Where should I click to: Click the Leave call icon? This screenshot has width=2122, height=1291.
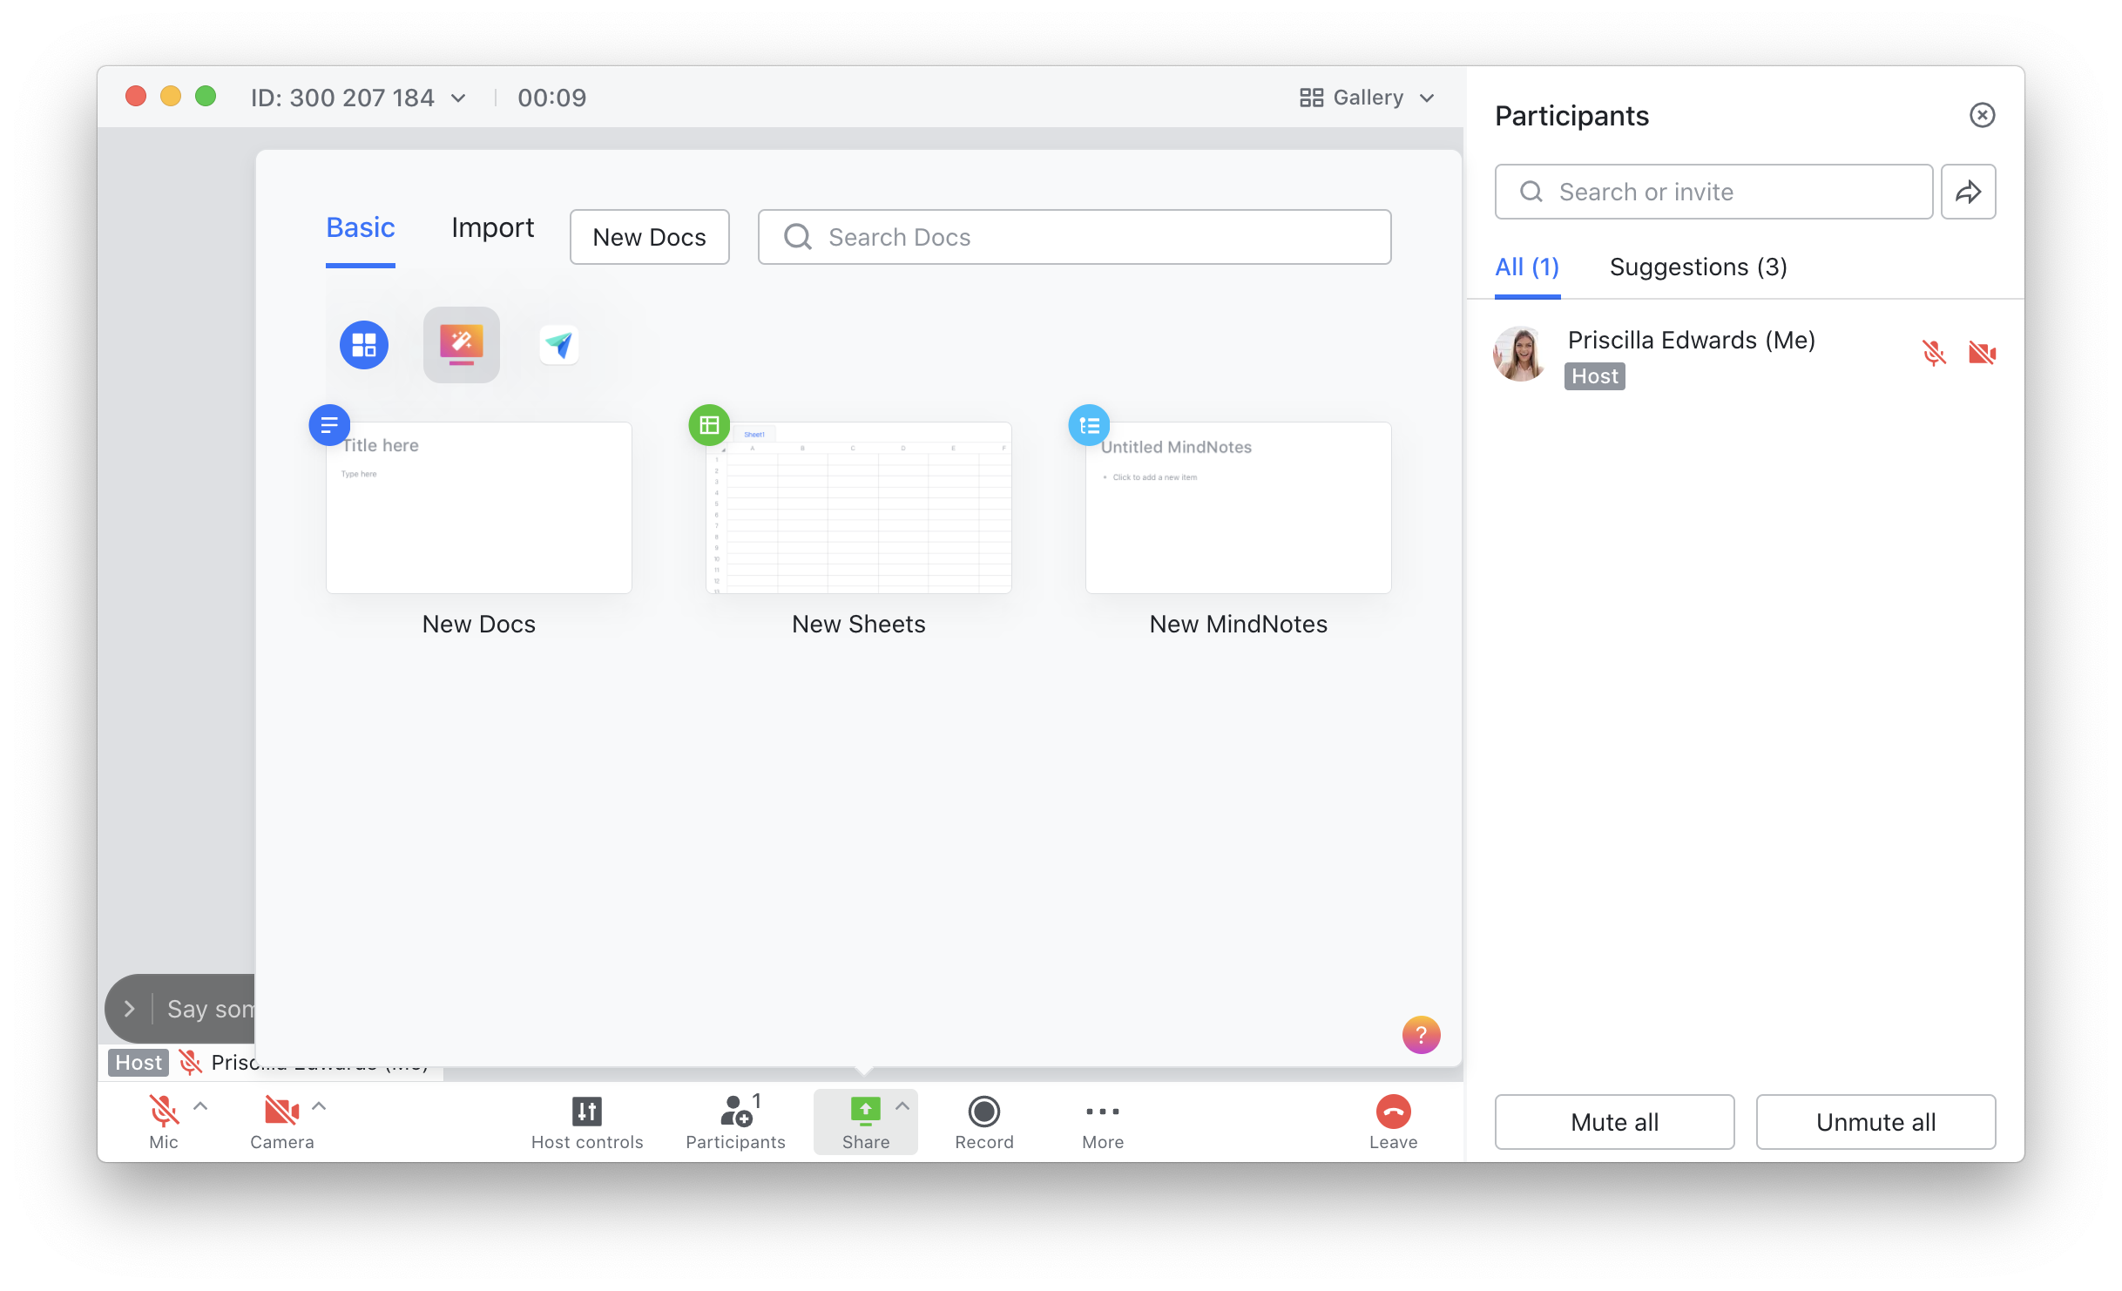pos(1392,1112)
